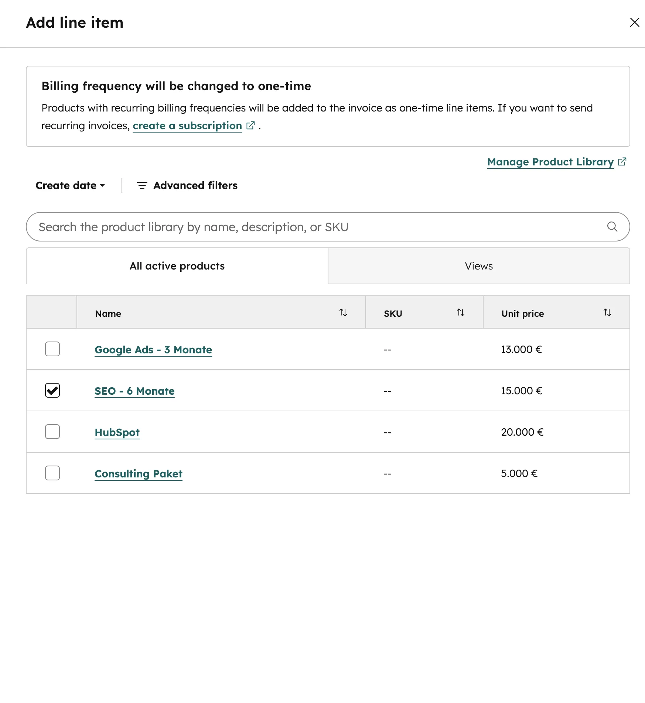Check the Google Ads - 3 Monate checkbox
The width and height of the screenshot is (645, 703).
[x=52, y=349]
